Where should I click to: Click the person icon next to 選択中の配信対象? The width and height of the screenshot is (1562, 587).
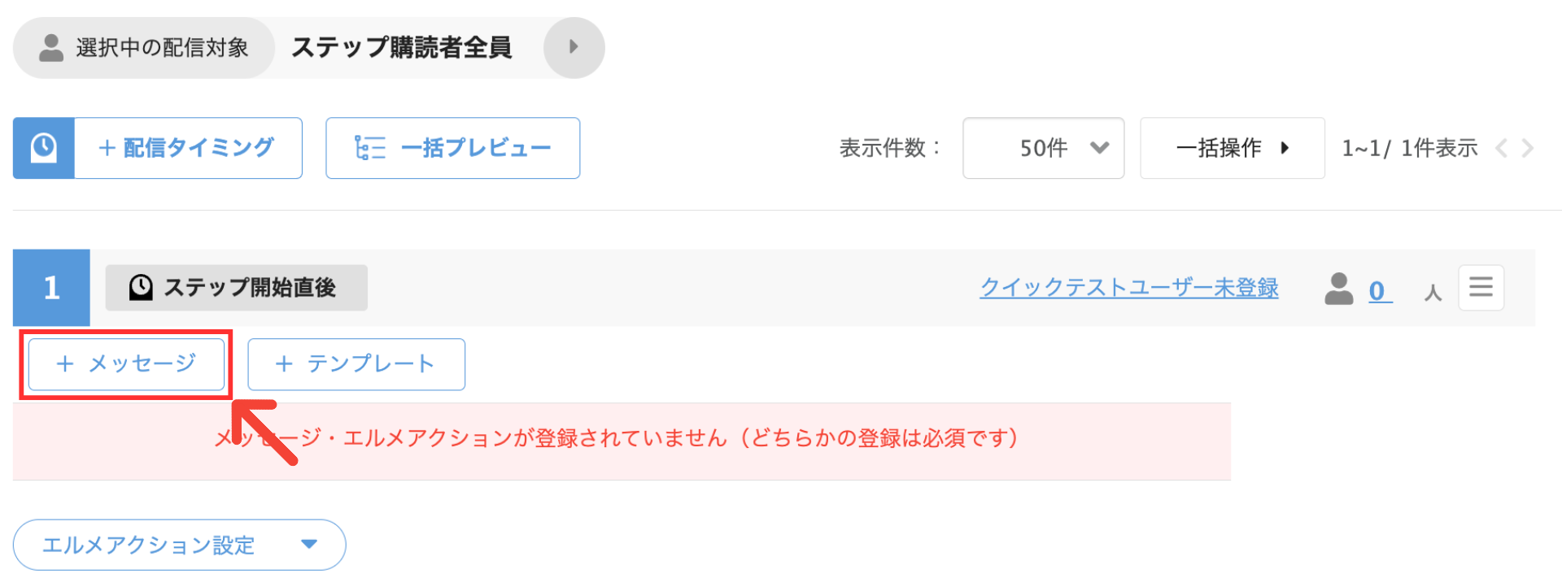pyautogui.click(x=51, y=48)
